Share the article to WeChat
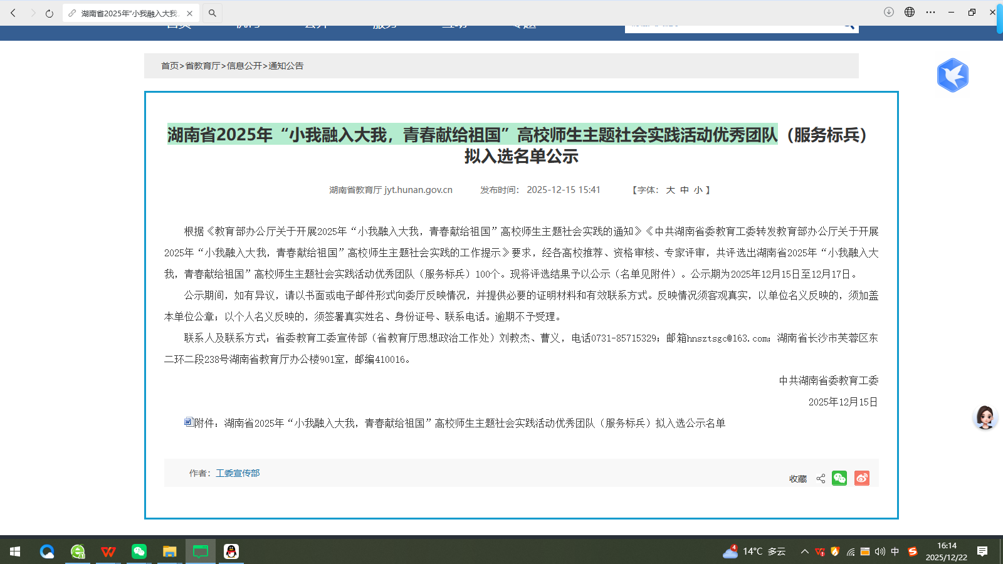This screenshot has height=564, width=1003. click(x=839, y=478)
